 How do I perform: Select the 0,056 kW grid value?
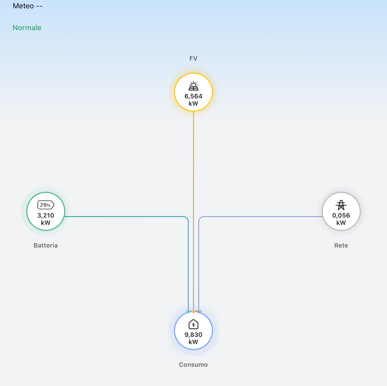[x=341, y=219]
